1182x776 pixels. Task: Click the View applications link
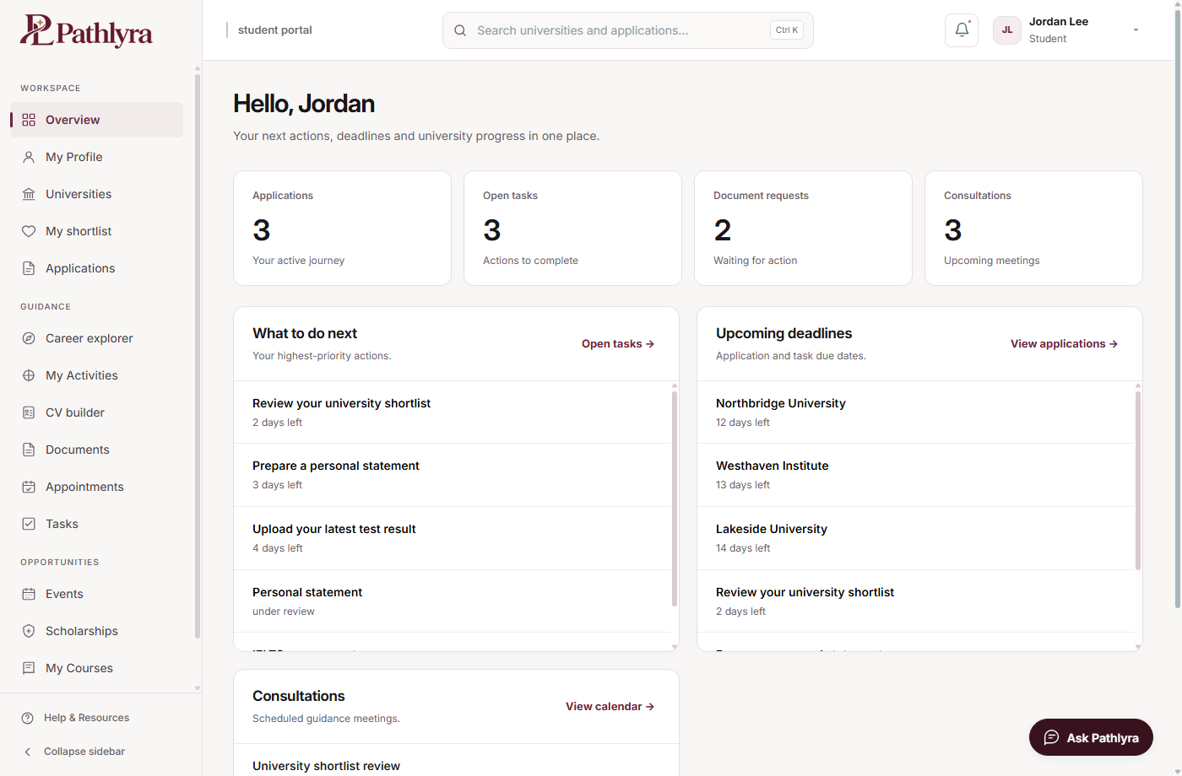point(1064,344)
